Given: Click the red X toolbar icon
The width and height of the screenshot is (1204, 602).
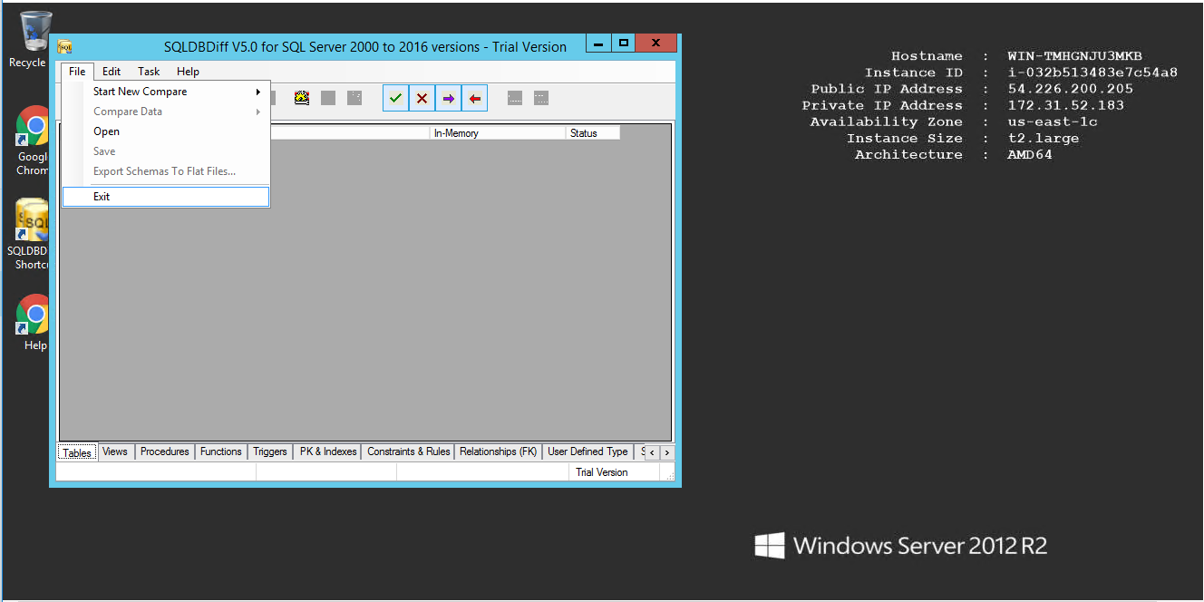Looking at the screenshot, I should tap(422, 98).
